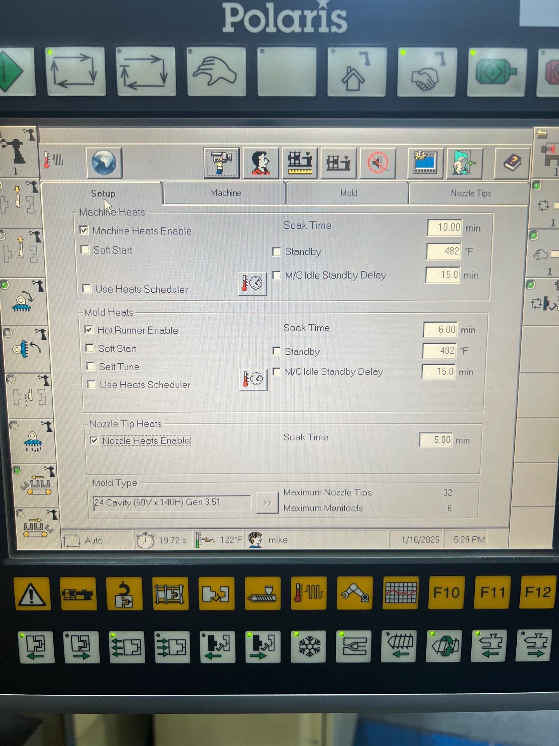Image resolution: width=559 pixels, height=746 pixels.
Task: Select the yellow trend graph key
Action: [x=401, y=593]
